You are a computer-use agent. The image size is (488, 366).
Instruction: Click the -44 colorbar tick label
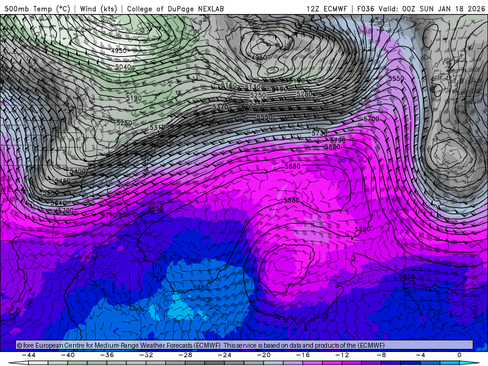(x=29, y=355)
